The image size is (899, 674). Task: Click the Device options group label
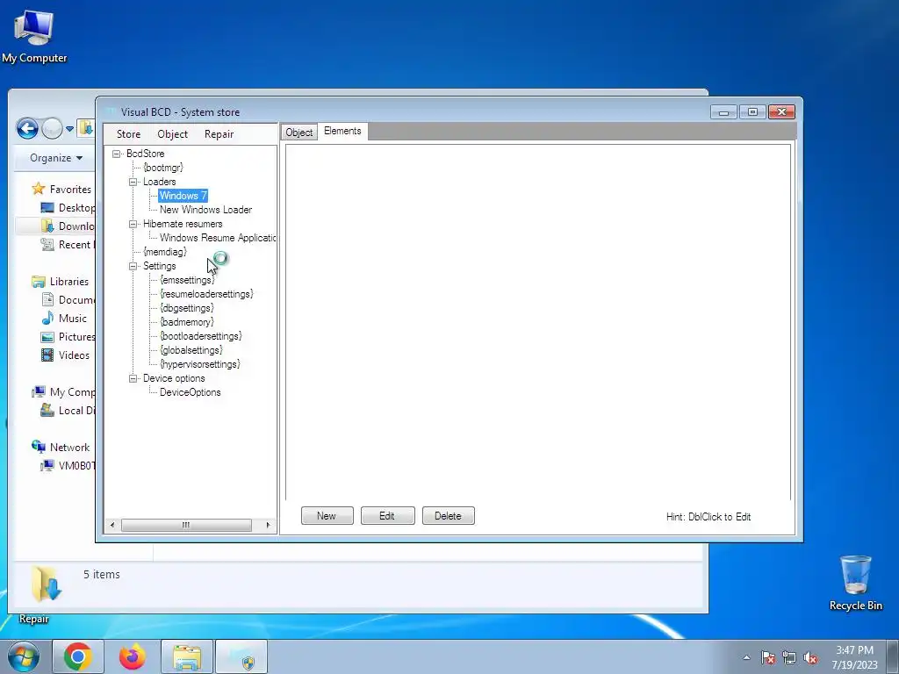(174, 378)
